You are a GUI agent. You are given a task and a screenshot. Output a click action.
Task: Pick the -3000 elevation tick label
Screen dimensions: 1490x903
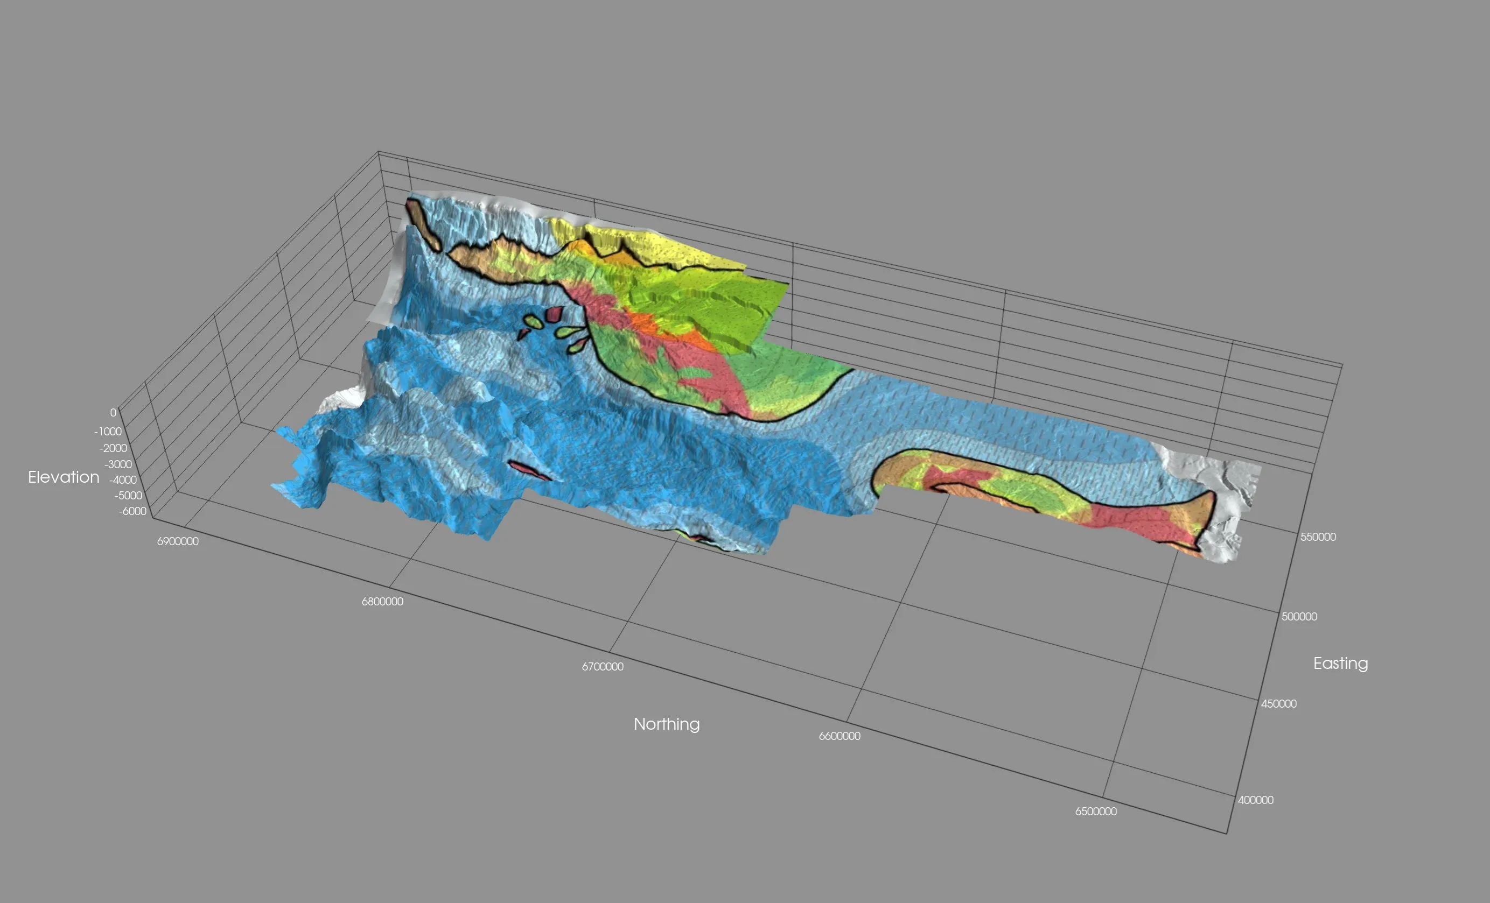click(x=118, y=464)
